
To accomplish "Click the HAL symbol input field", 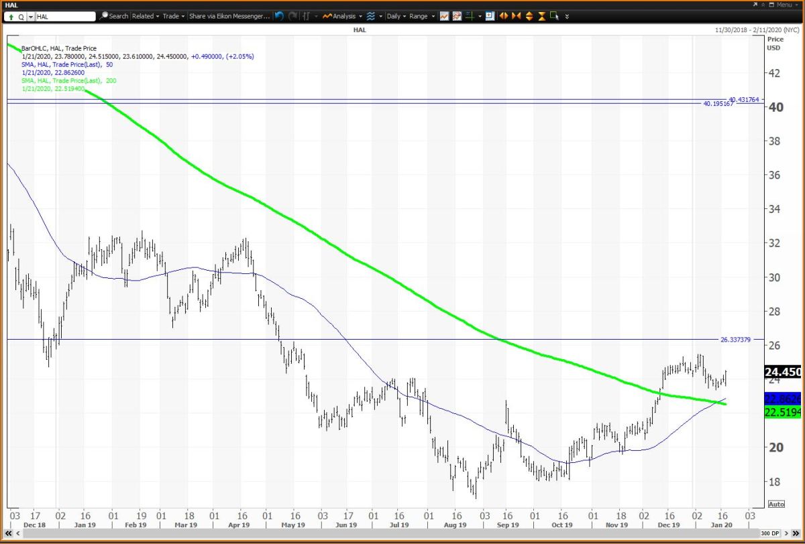I will coord(64,16).
